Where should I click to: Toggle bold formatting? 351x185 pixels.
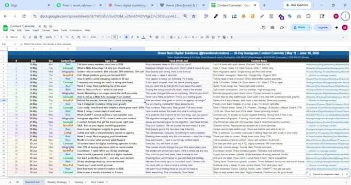click(x=126, y=37)
